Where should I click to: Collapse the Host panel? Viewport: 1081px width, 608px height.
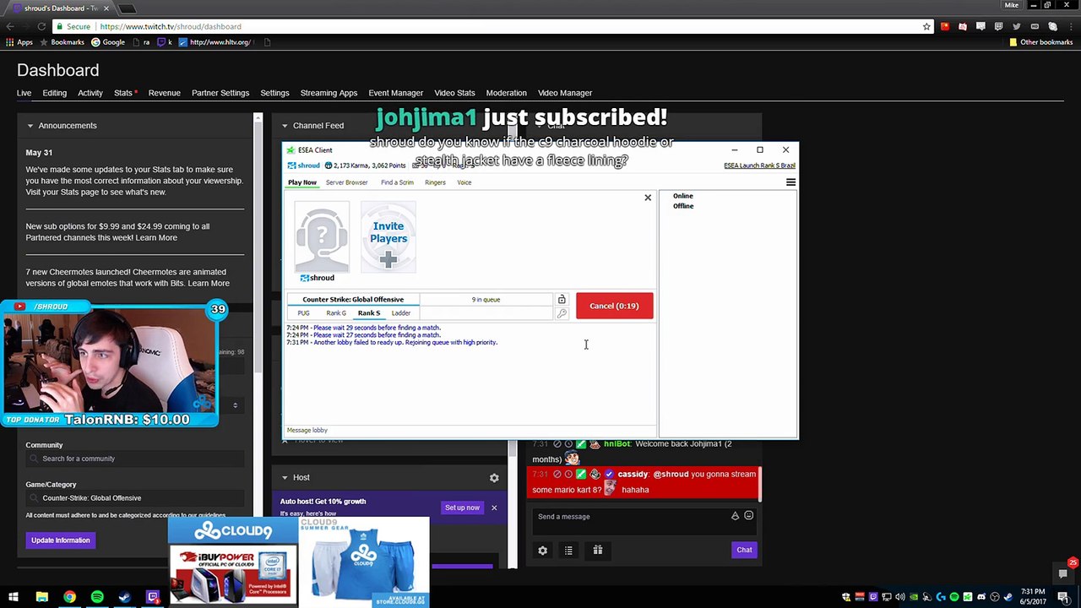coord(285,478)
